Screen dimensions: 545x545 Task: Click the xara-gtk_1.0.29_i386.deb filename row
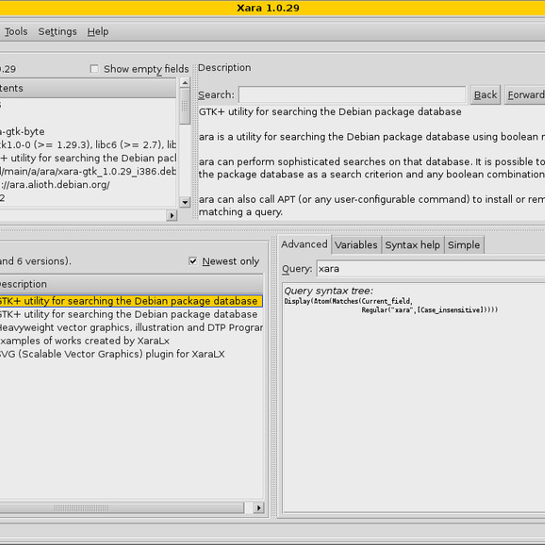click(88, 171)
